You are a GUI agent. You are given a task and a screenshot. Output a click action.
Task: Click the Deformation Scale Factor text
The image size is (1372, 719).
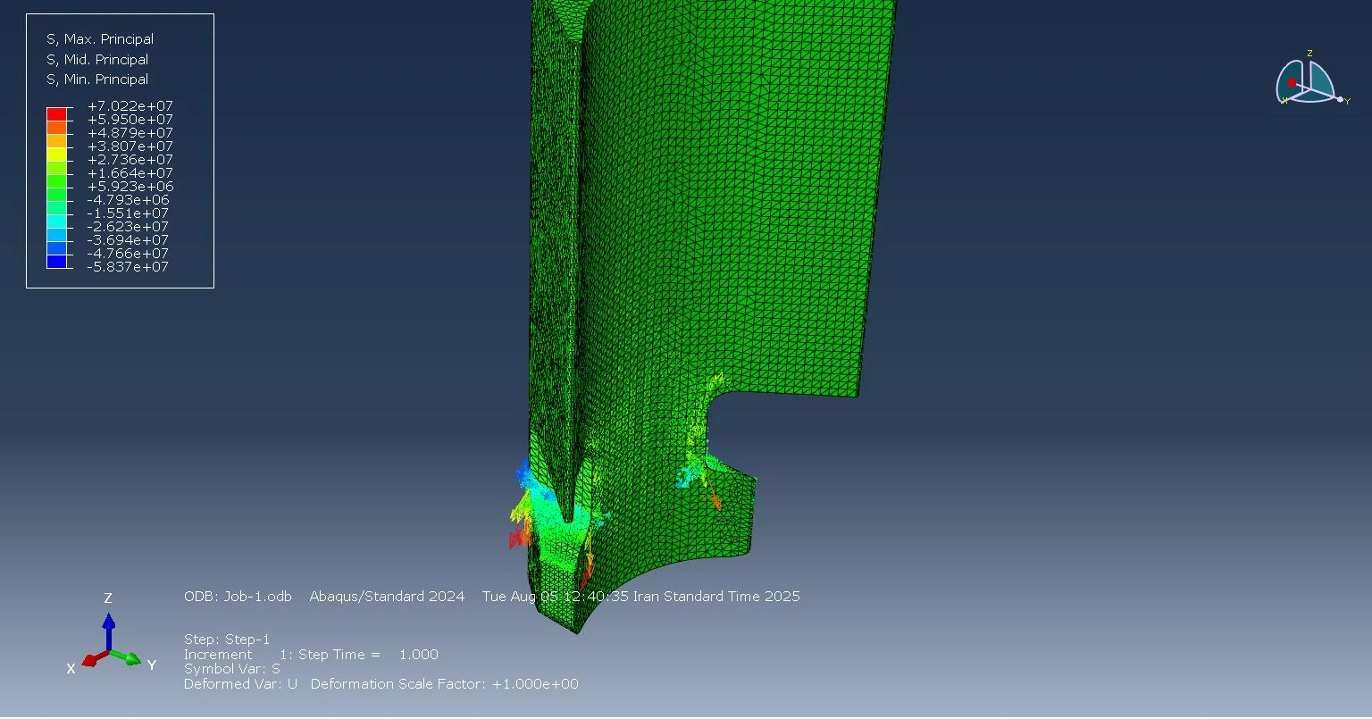(444, 684)
